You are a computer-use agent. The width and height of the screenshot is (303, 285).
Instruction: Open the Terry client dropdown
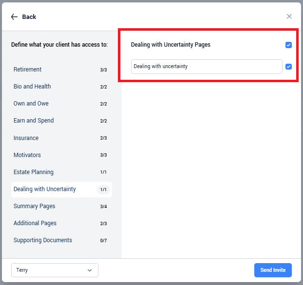point(55,270)
